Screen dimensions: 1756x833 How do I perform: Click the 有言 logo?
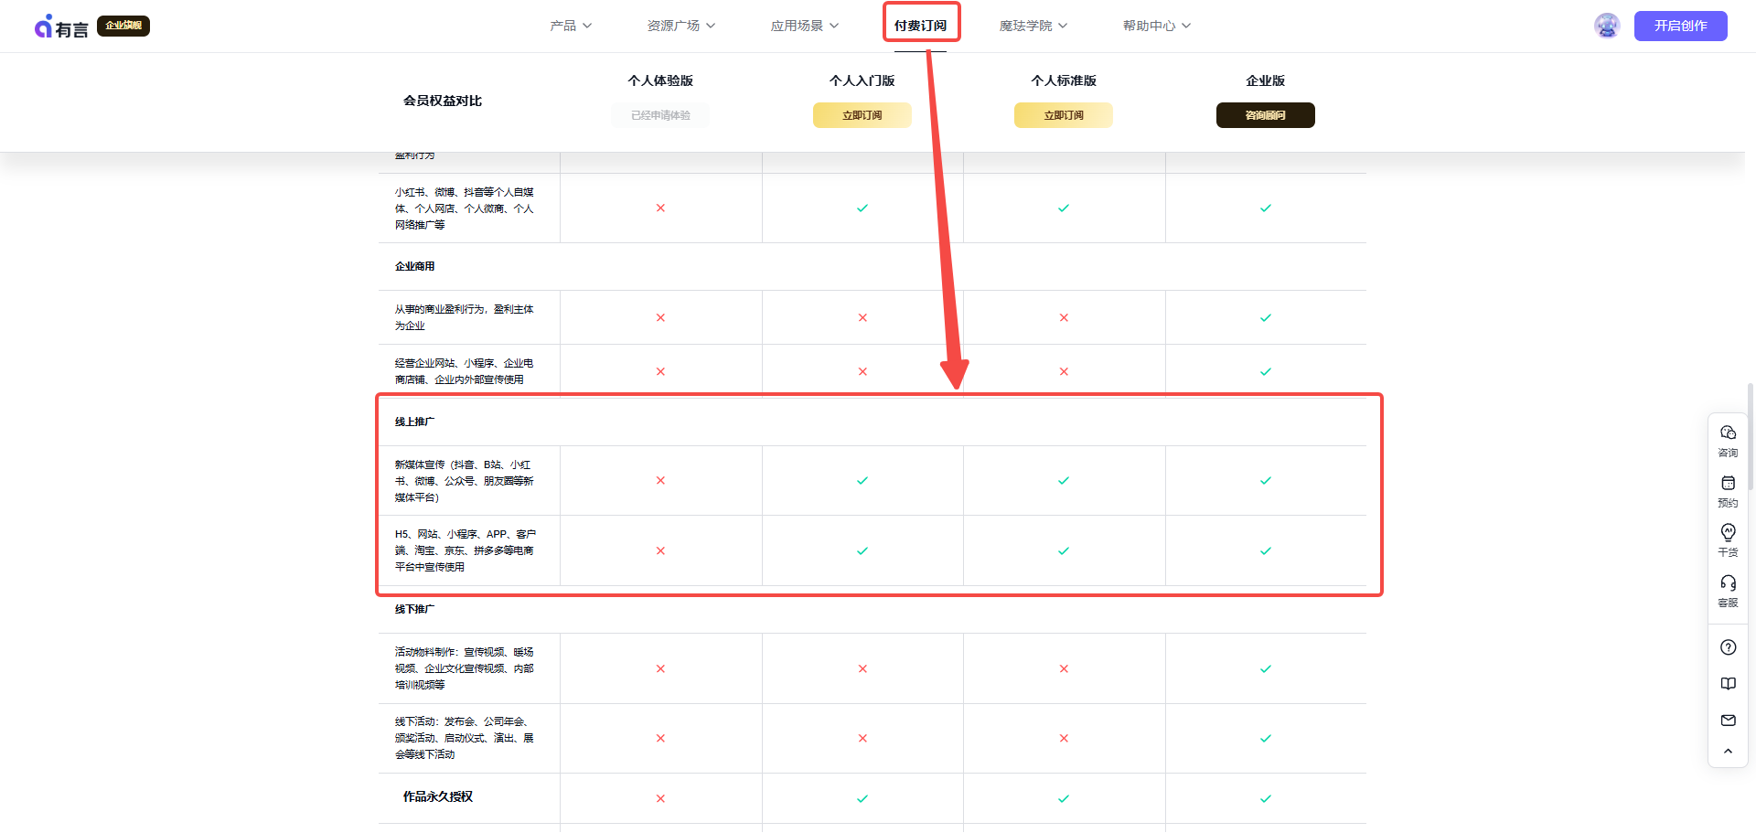coord(62,27)
